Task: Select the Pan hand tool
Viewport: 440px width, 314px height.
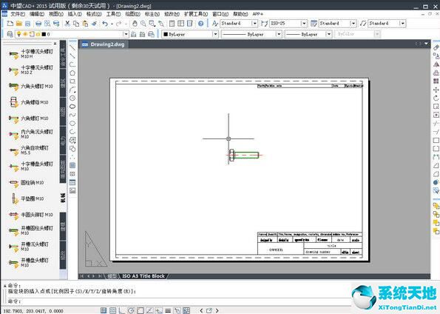Action: [x=135, y=24]
